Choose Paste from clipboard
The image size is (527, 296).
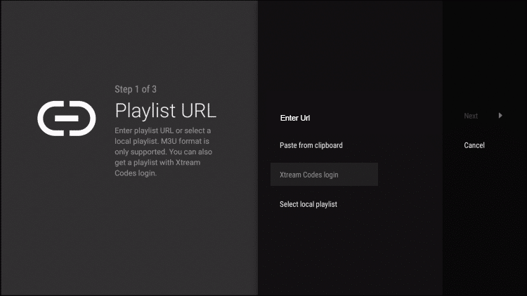click(311, 145)
